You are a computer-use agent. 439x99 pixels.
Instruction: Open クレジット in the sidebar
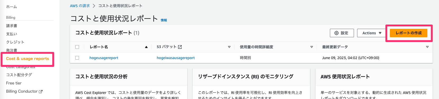(15, 42)
